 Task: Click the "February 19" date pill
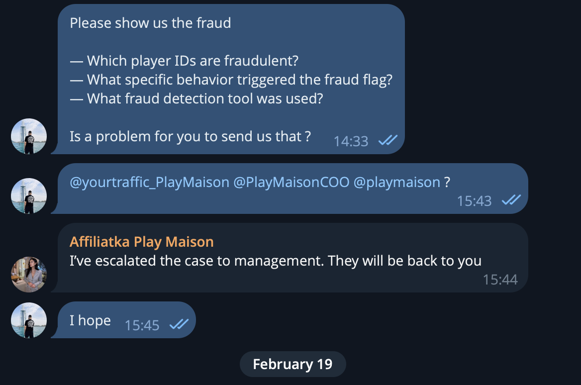pyautogui.click(x=292, y=364)
